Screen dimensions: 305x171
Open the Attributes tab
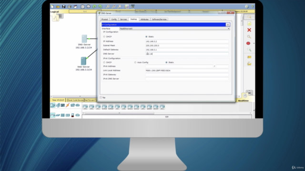pyautogui.click(x=144, y=19)
